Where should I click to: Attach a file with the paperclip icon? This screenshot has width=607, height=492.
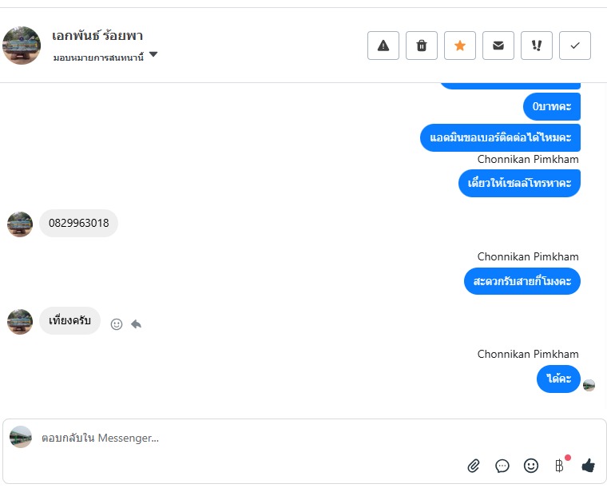tap(474, 465)
